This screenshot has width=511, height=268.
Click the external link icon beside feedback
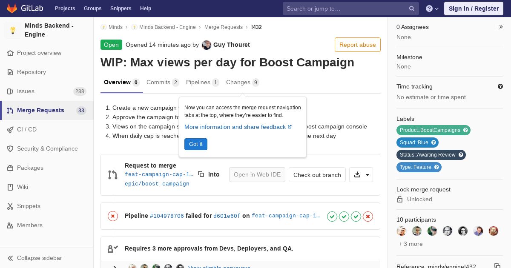click(290, 127)
